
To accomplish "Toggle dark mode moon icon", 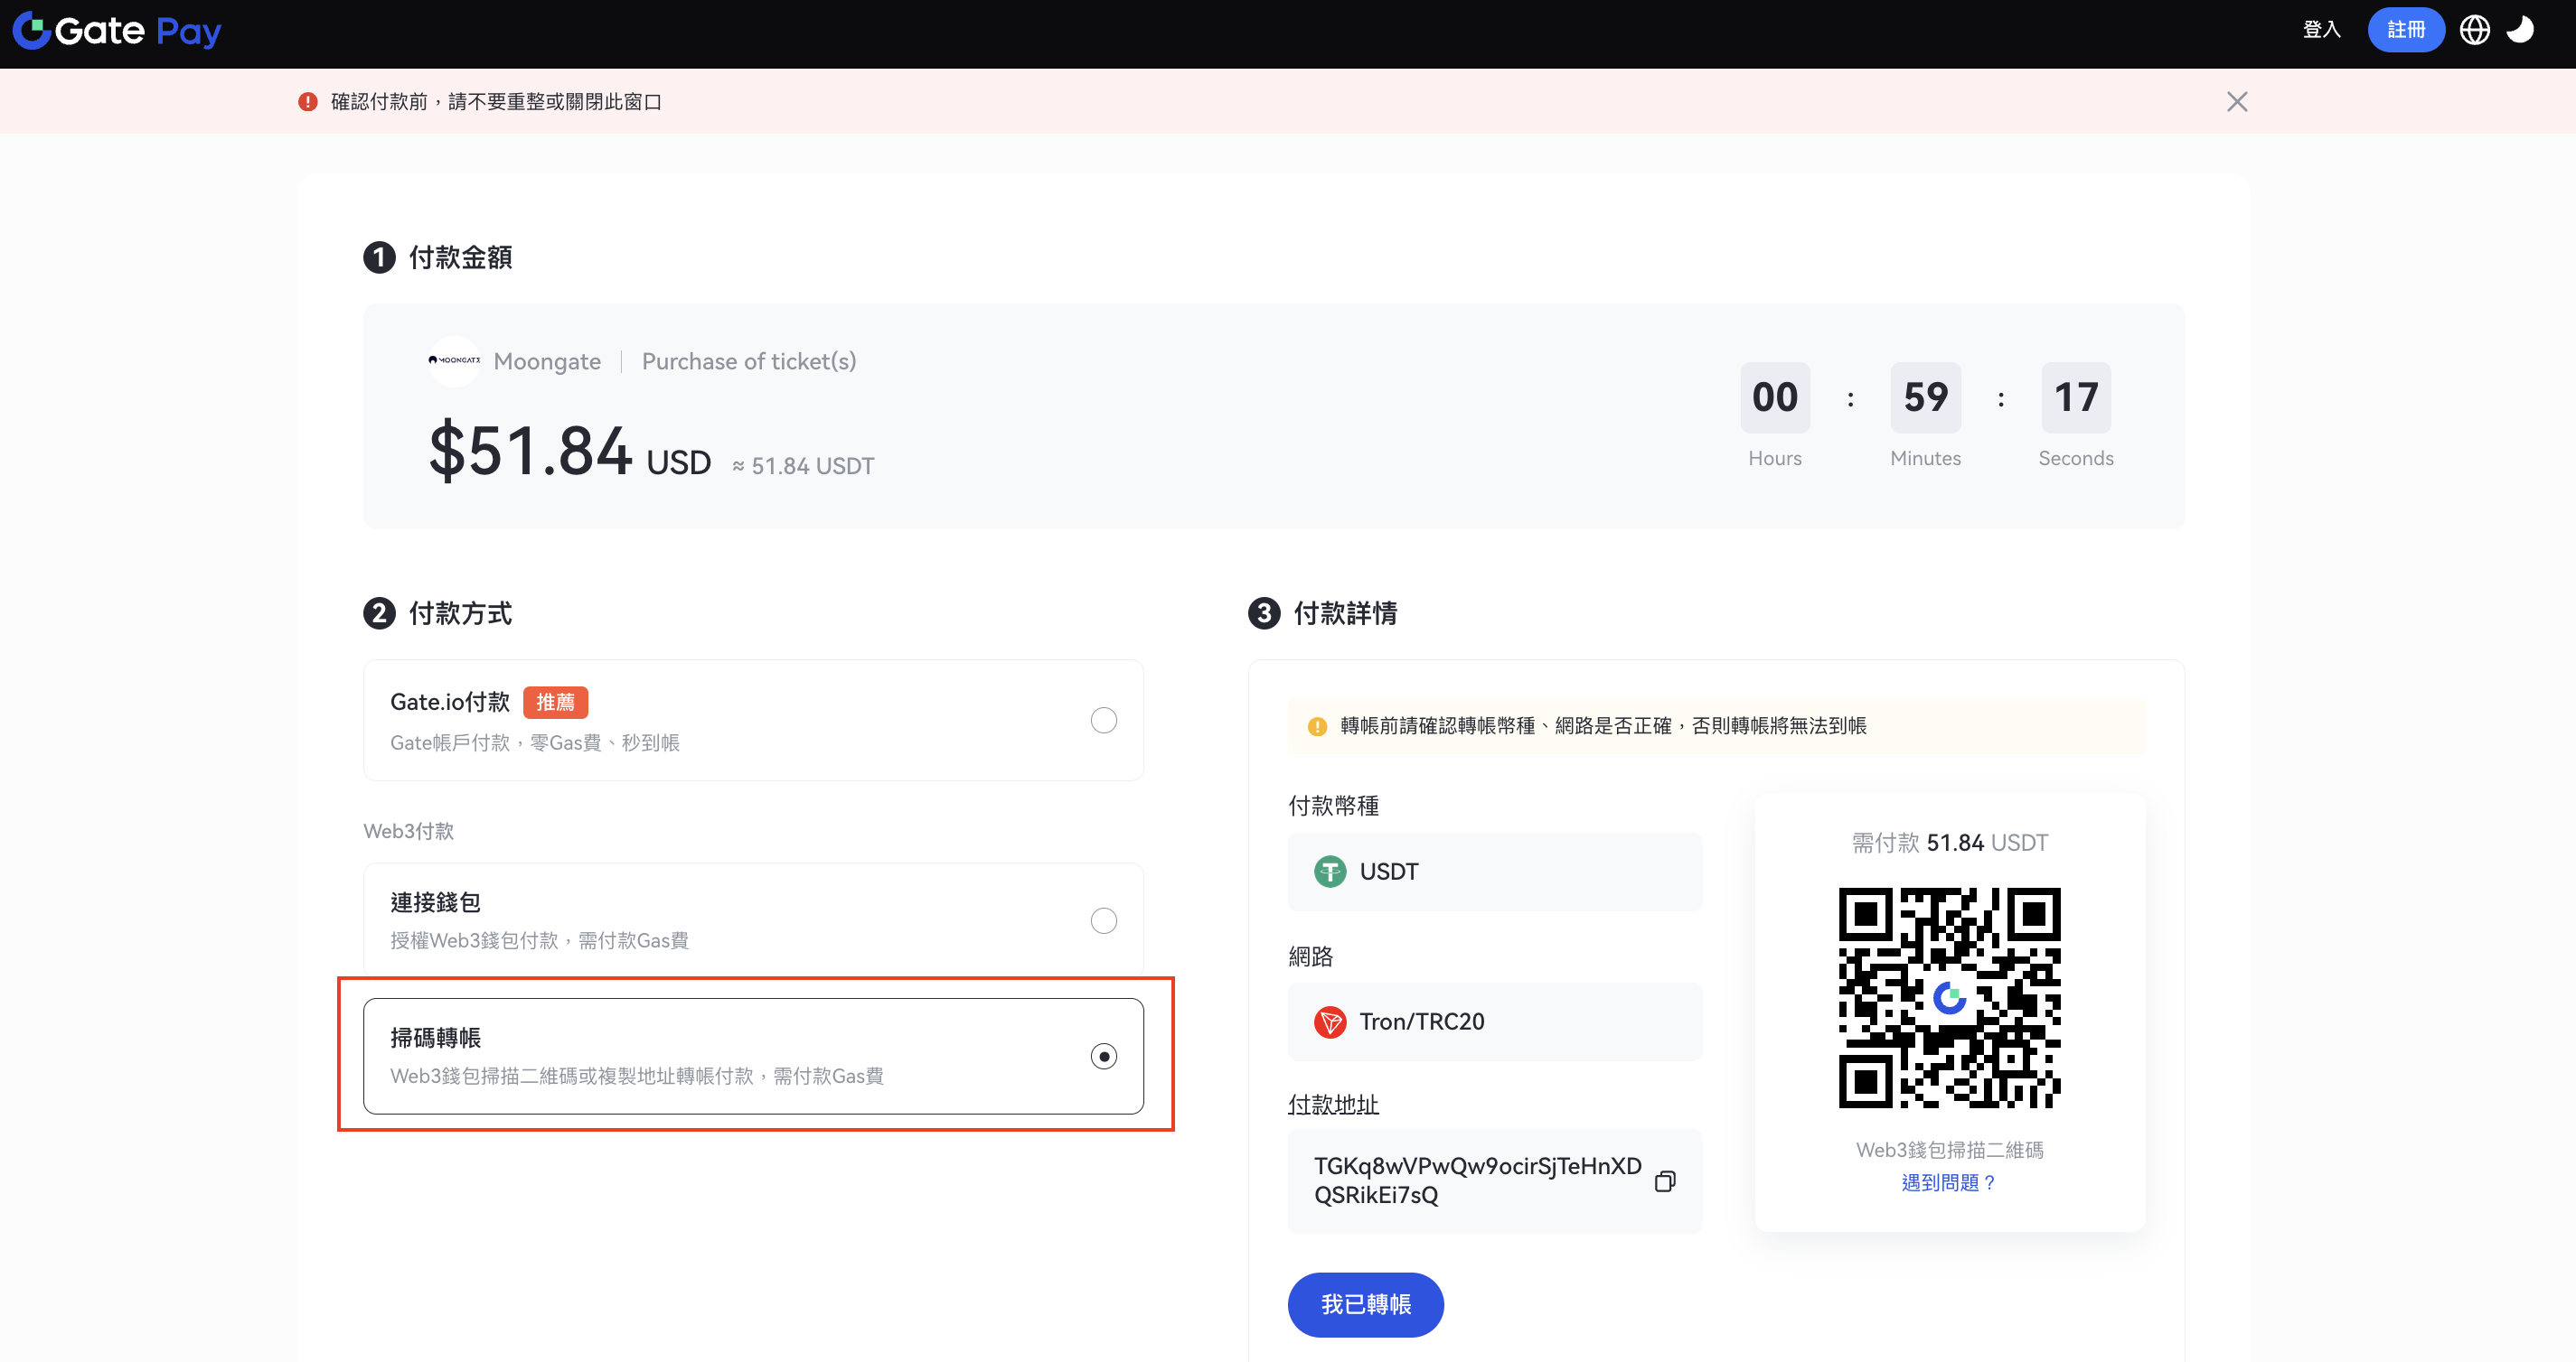I will pos(2519,30).
